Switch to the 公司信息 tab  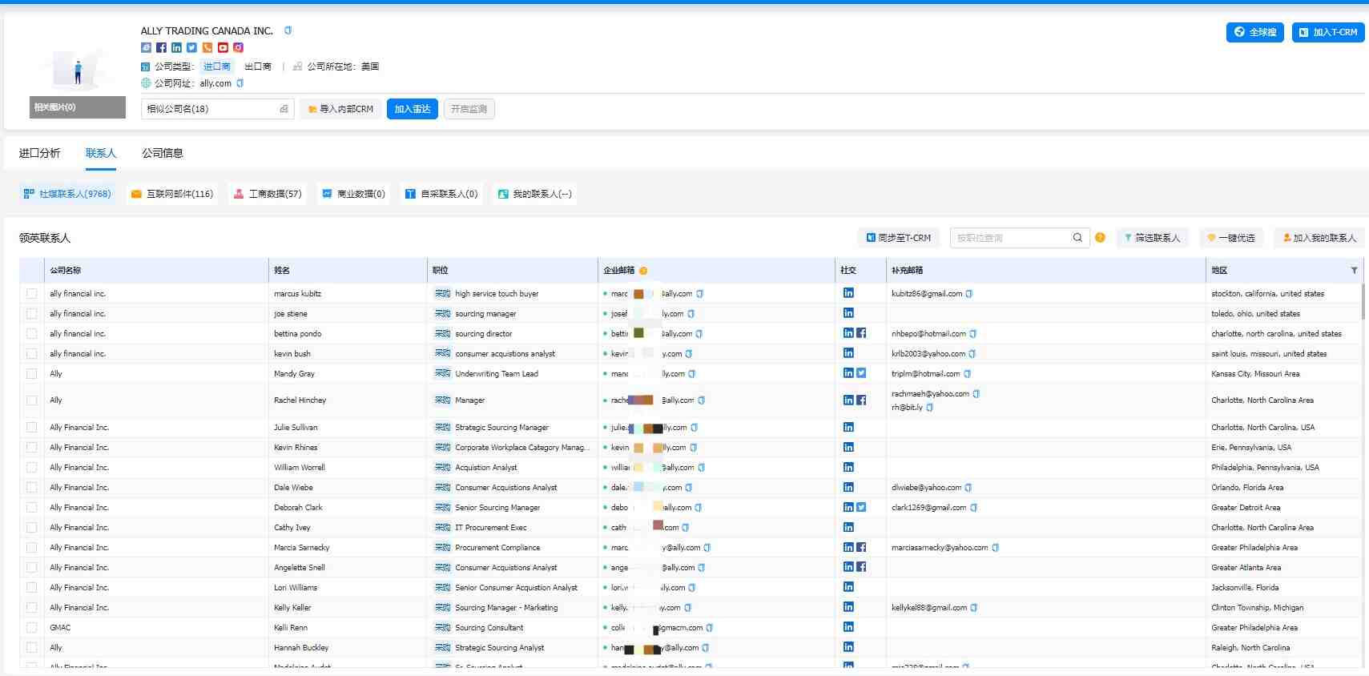(163, 153)
